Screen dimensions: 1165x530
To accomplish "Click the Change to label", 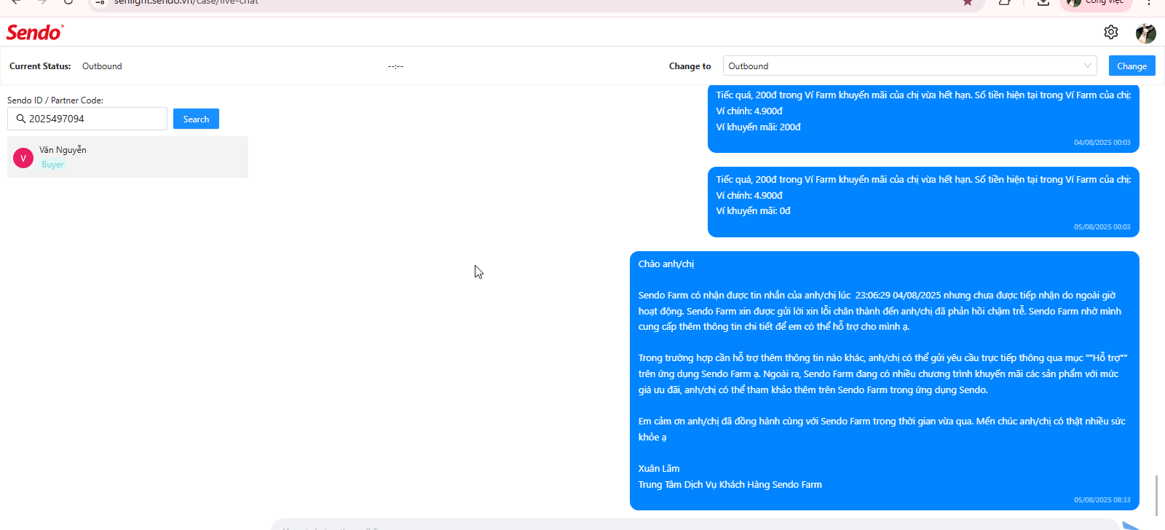I will (690, 66).
